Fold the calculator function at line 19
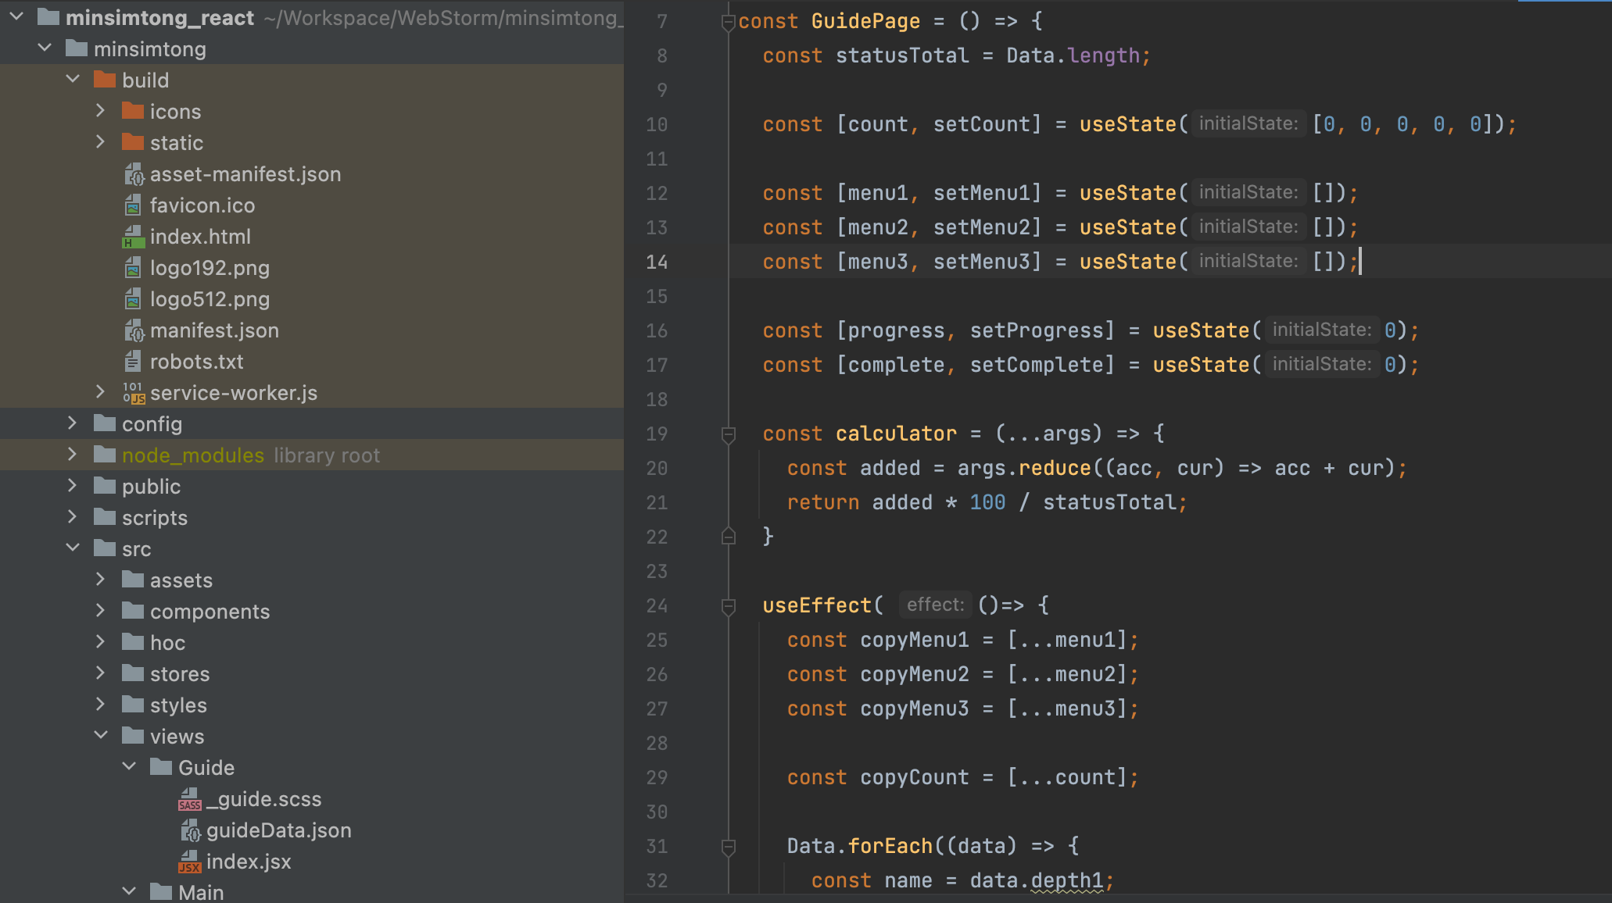The height and width of the screenshot is (903, 1612). pos(728,434)
